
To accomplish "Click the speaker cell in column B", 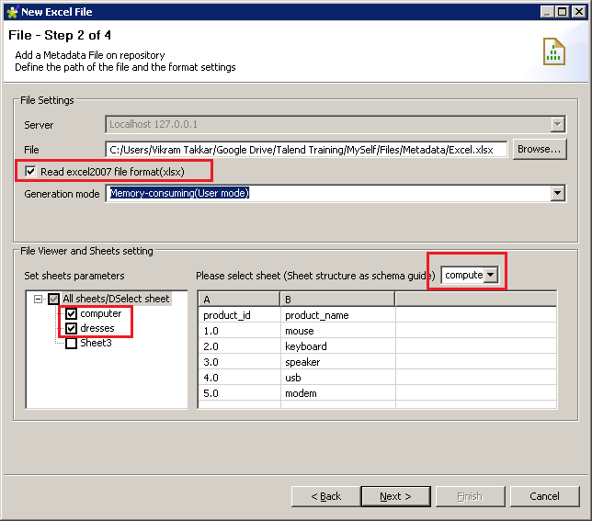I will click(x=338, y=362).
